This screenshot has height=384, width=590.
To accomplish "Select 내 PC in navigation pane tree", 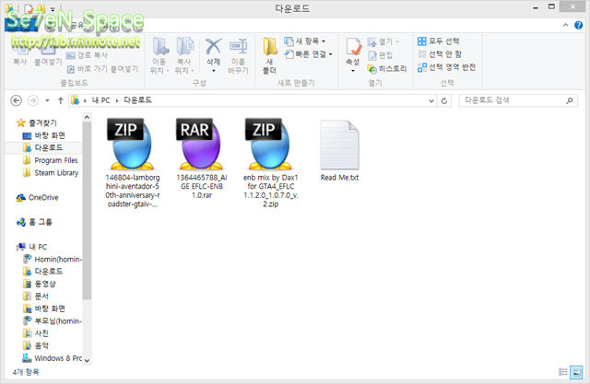I will (31, 247).
